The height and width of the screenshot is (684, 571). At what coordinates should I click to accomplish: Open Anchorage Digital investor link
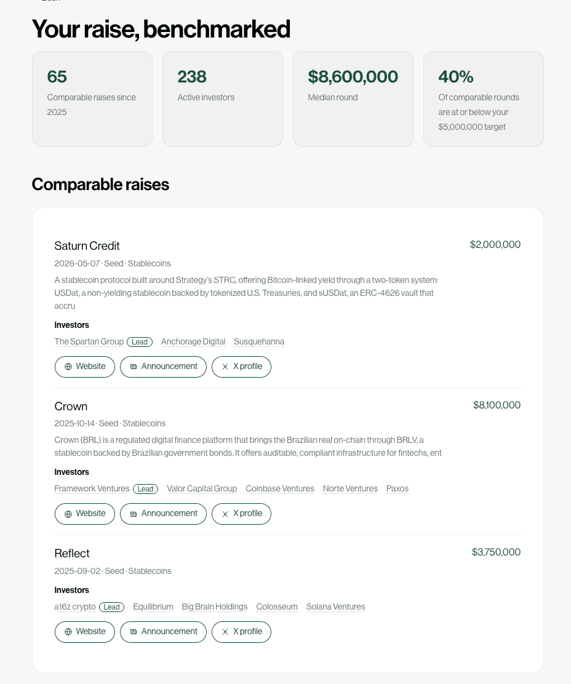[x=193, y=341]
